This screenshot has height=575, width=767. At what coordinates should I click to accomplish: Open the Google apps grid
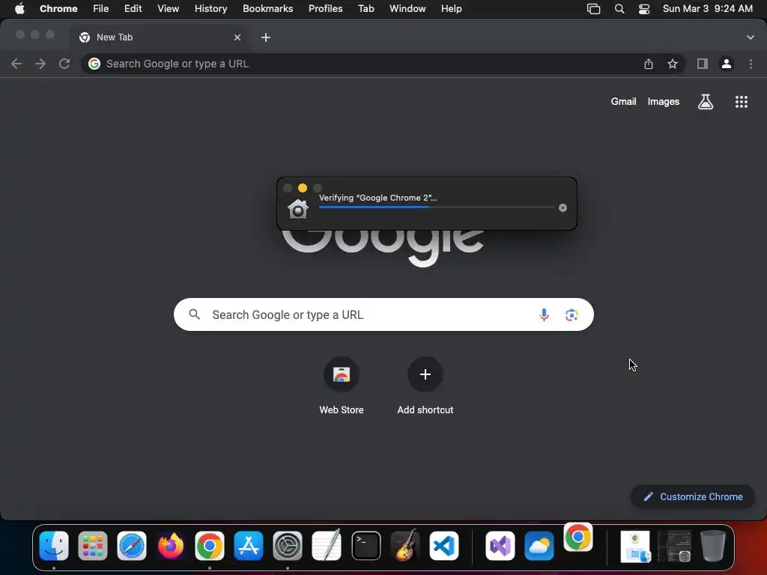pyautogui.click(x=741, y=102)
